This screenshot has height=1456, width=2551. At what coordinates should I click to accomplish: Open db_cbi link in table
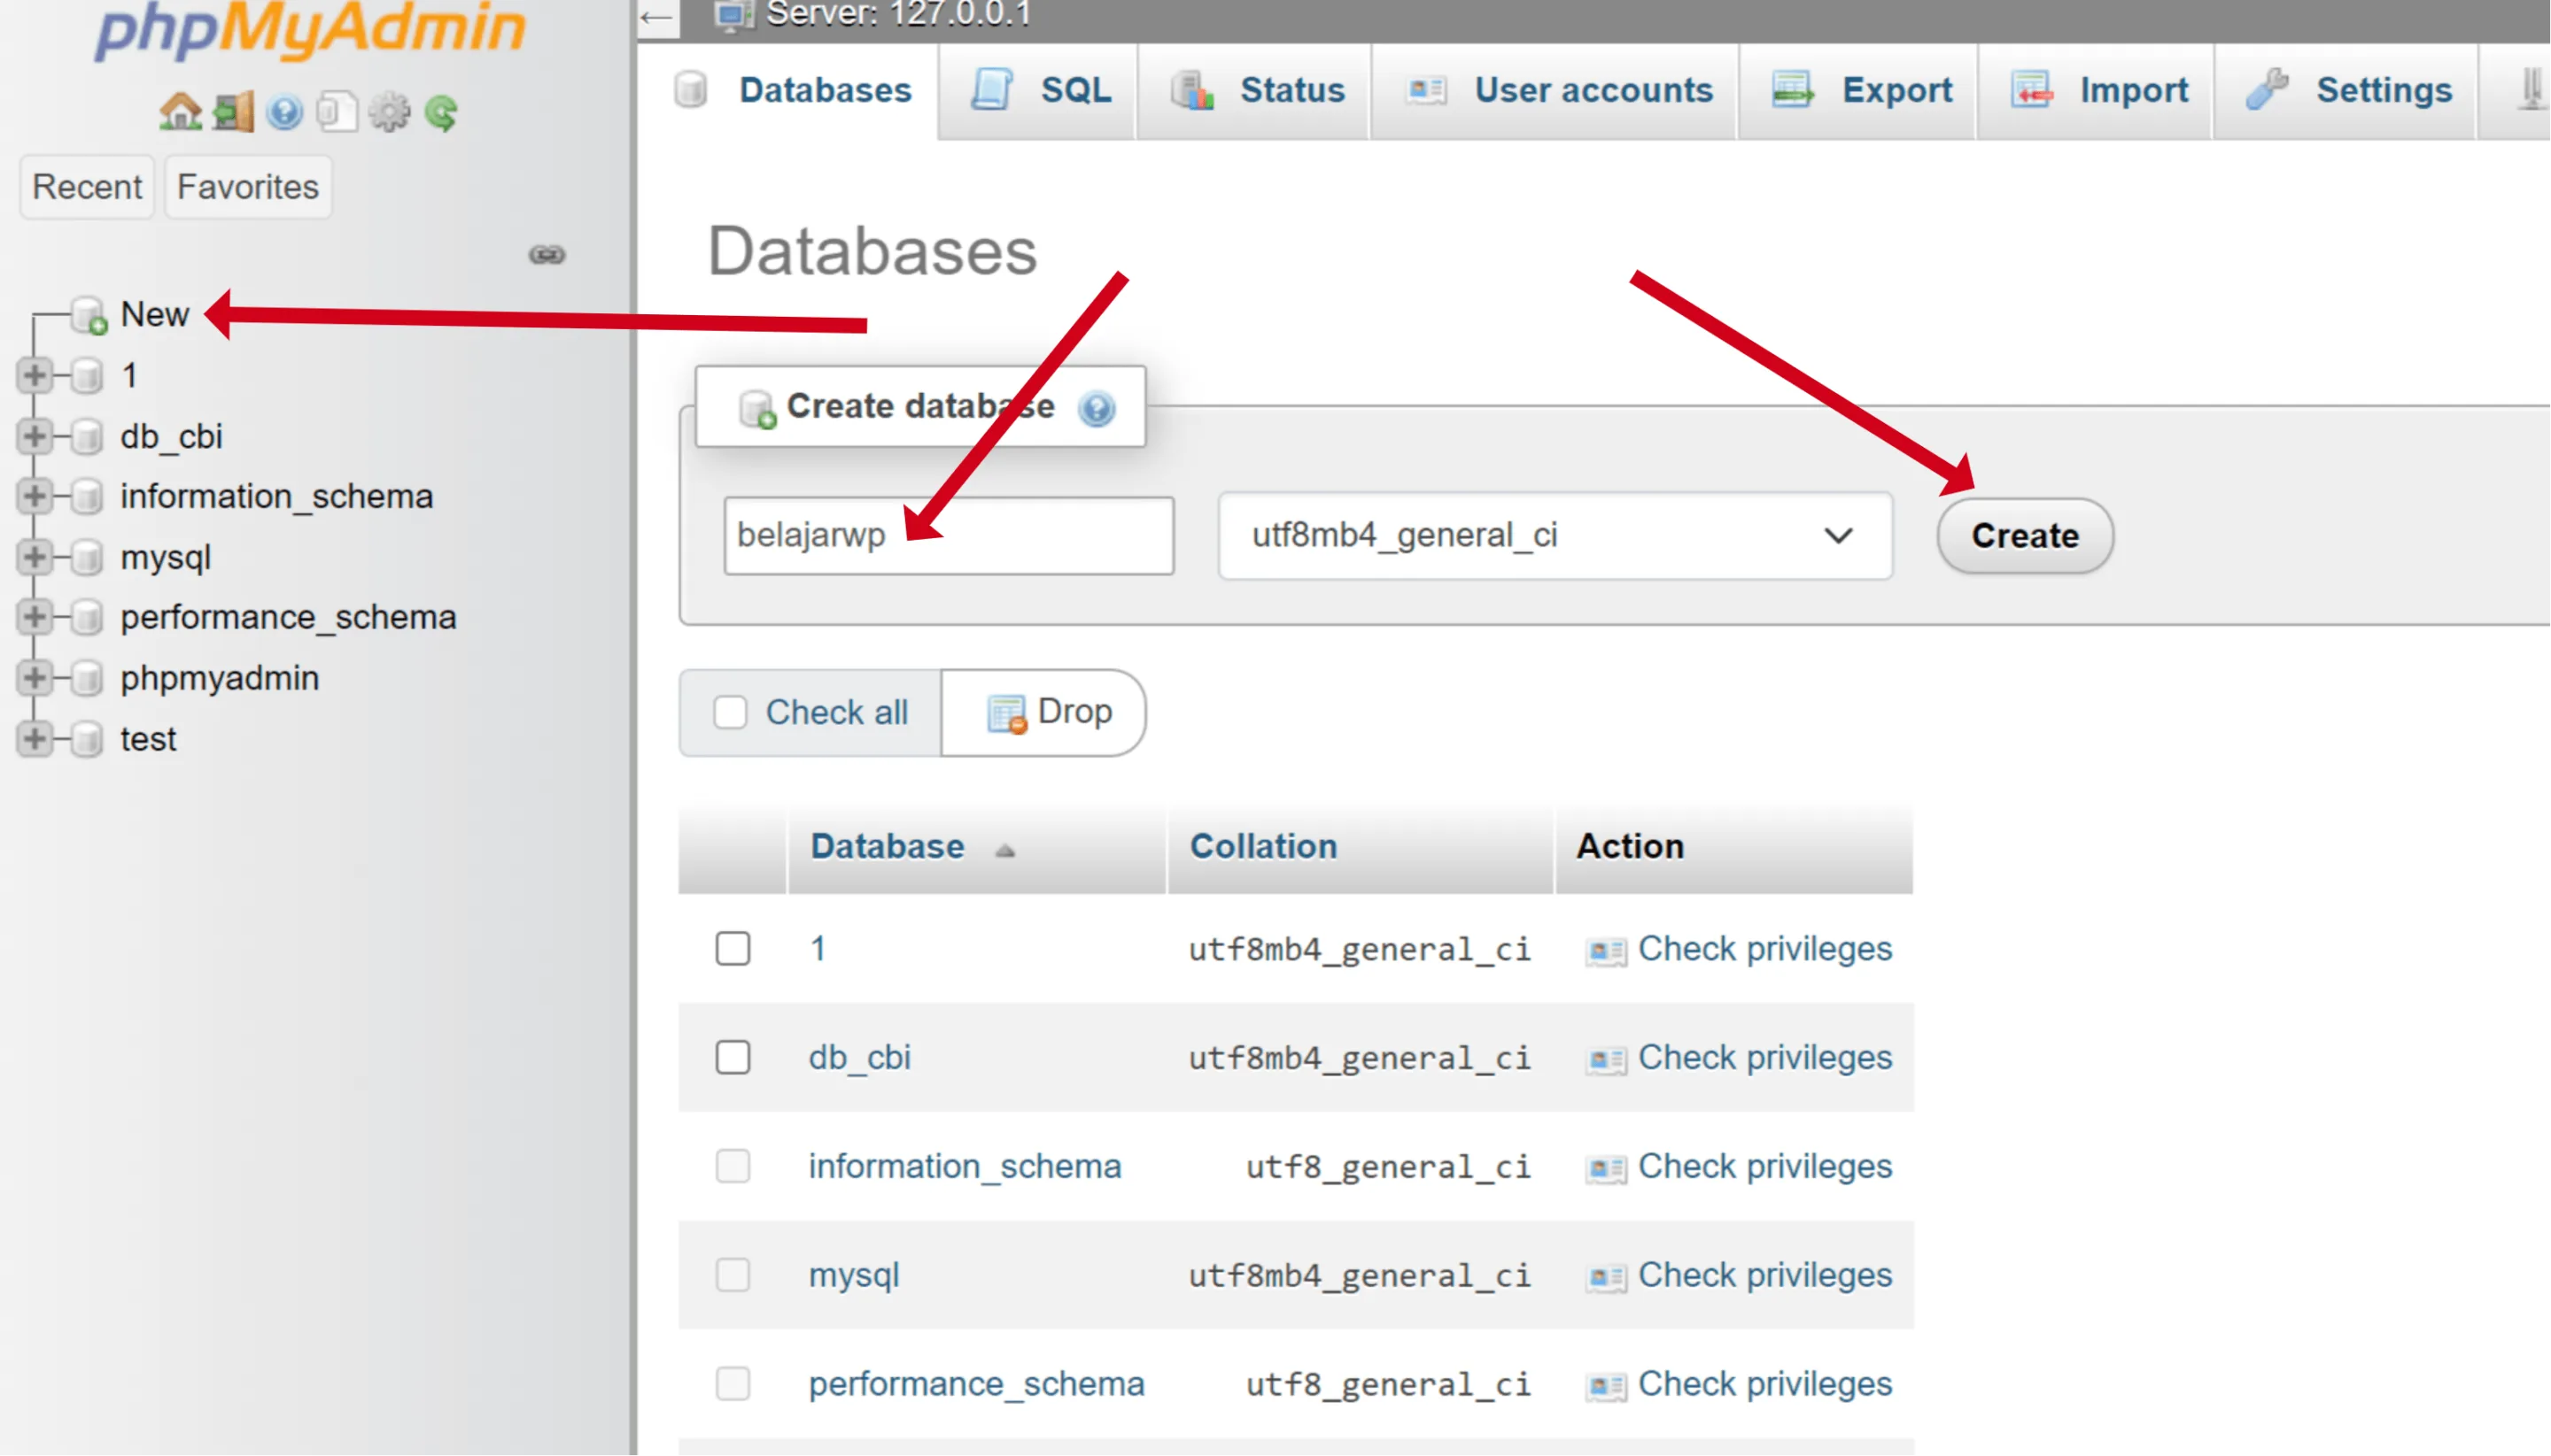tap(860, 1058)
